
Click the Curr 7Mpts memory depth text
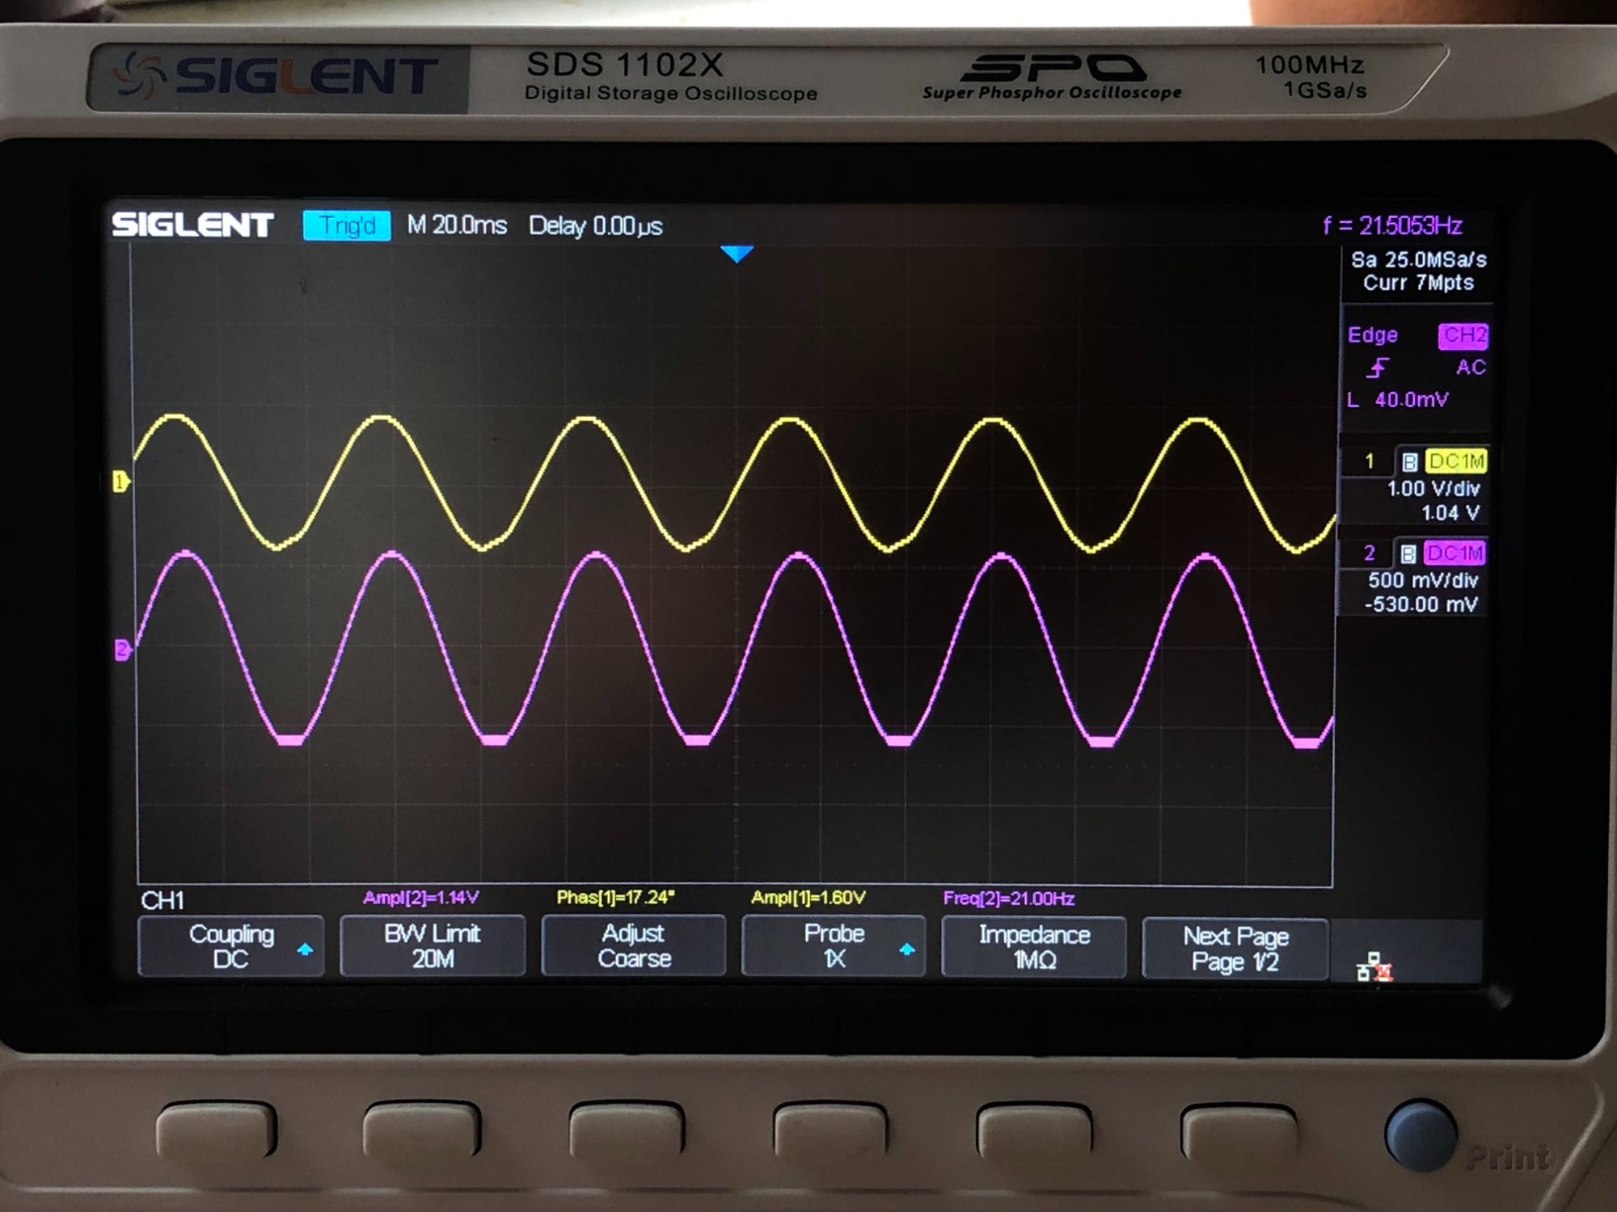click(1418, 284)
